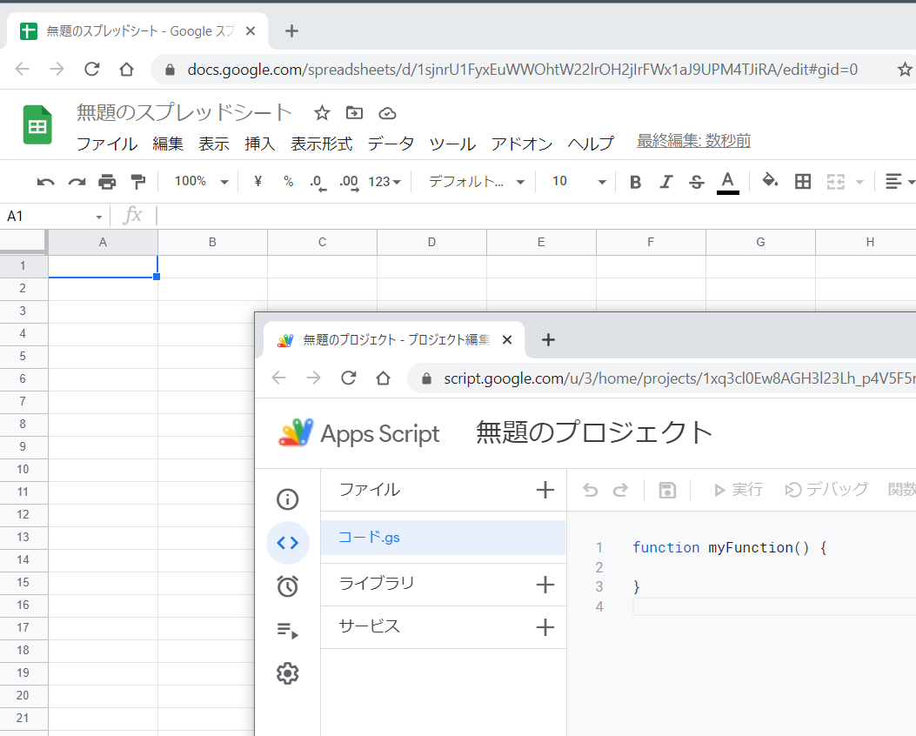The width and height of the screenshot is (916, 736).
Task: Open the ツール menu
Action: 452,144
